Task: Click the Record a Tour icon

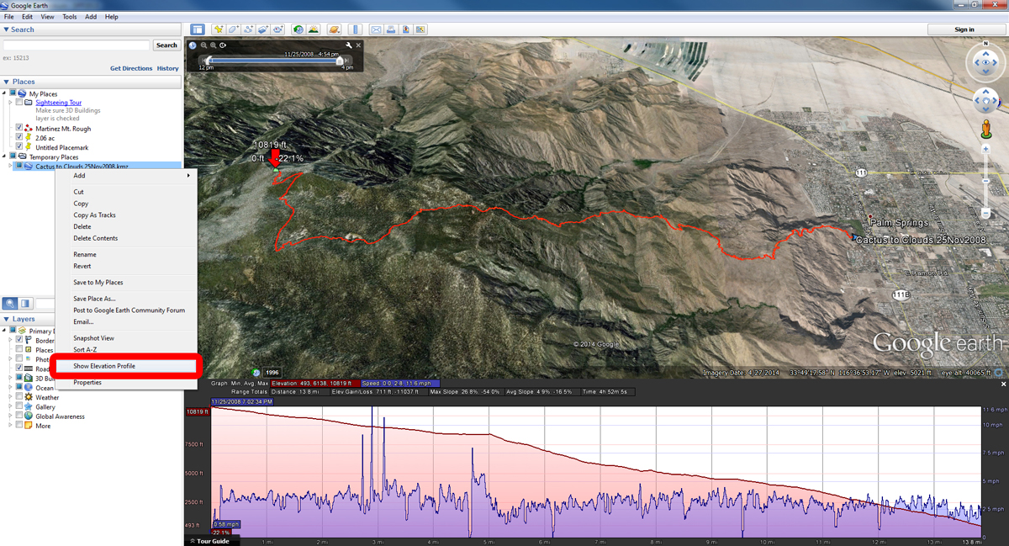Action: [277, 29]
